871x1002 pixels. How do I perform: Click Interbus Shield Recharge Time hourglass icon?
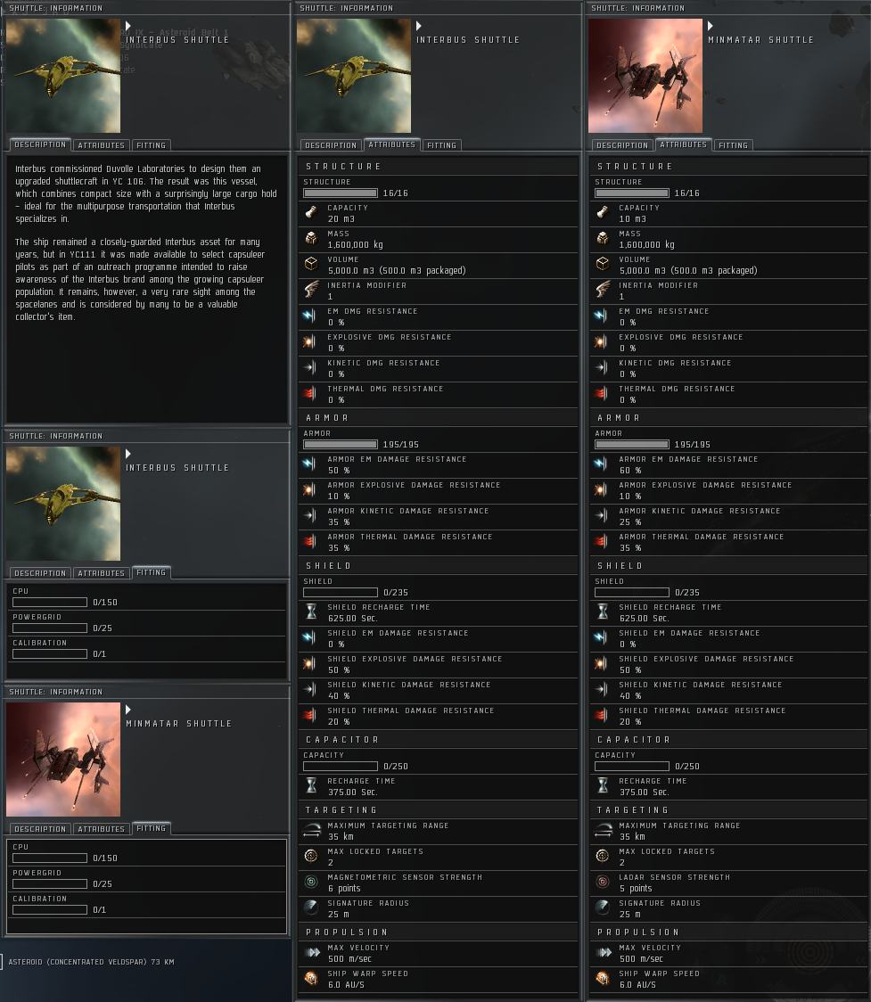click(x=311, y=612)
